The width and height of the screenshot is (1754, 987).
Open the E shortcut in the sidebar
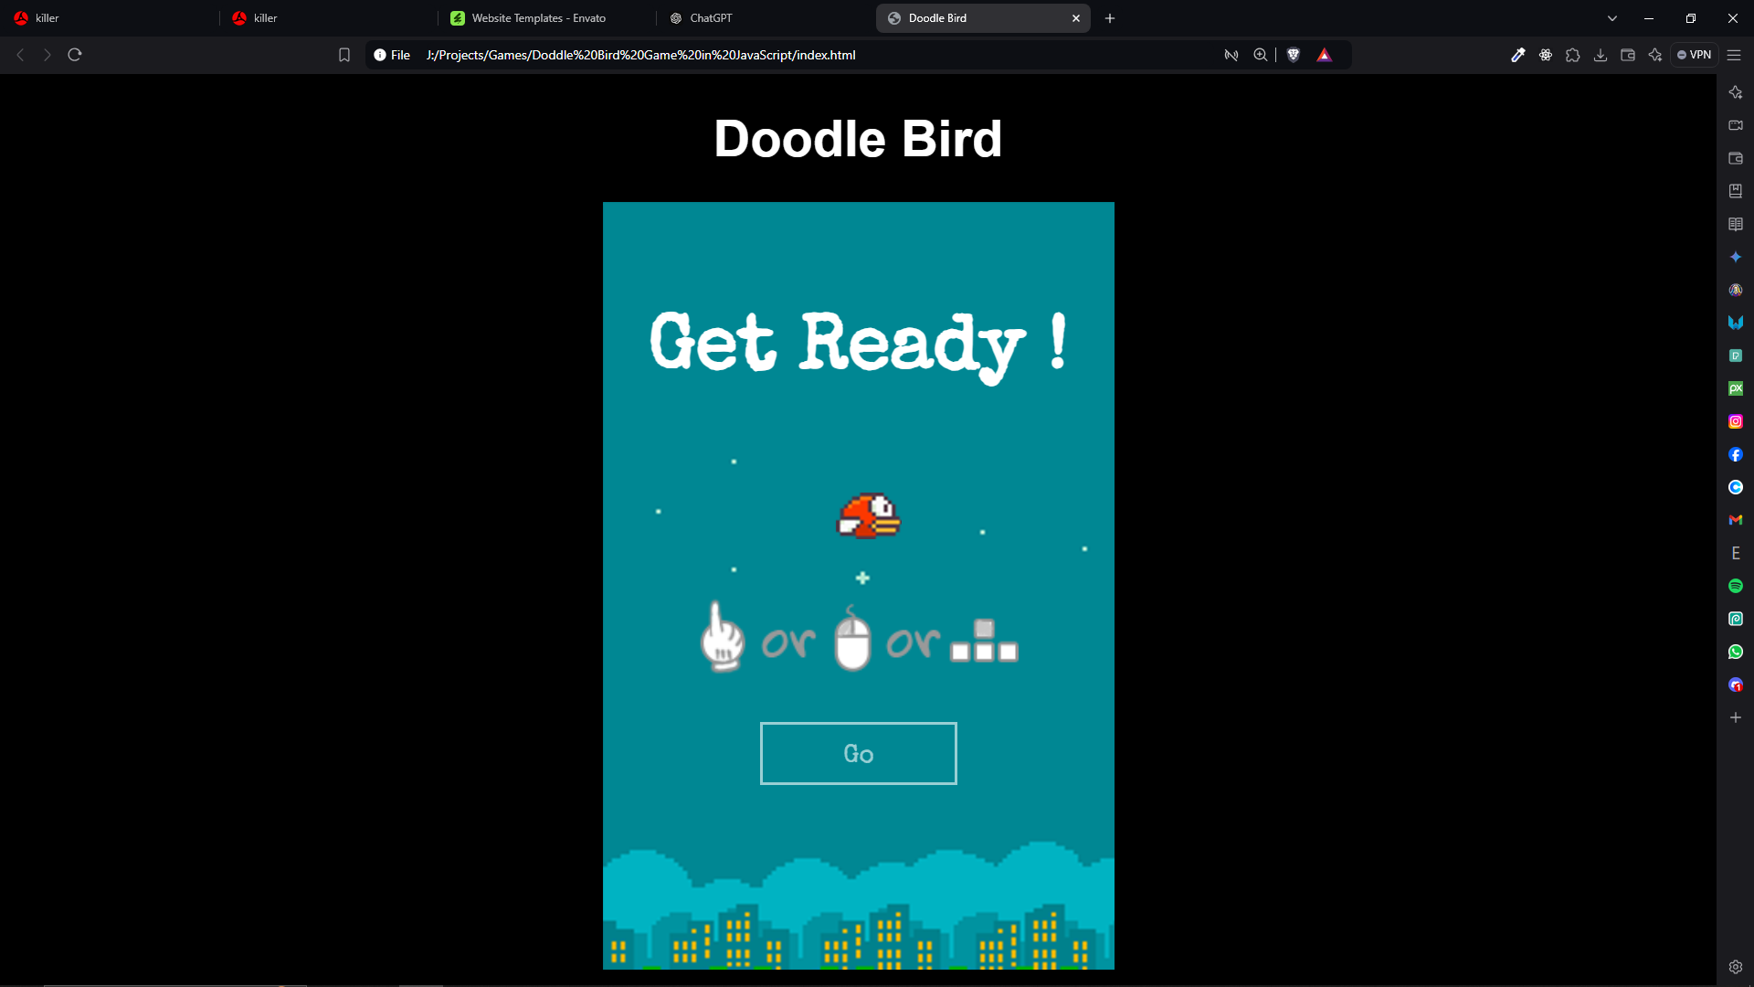pos(1736,553)
